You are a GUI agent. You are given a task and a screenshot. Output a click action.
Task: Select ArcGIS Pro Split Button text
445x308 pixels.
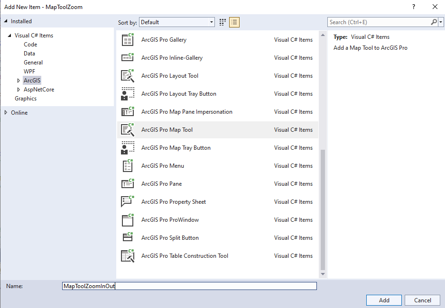point(170,238)
